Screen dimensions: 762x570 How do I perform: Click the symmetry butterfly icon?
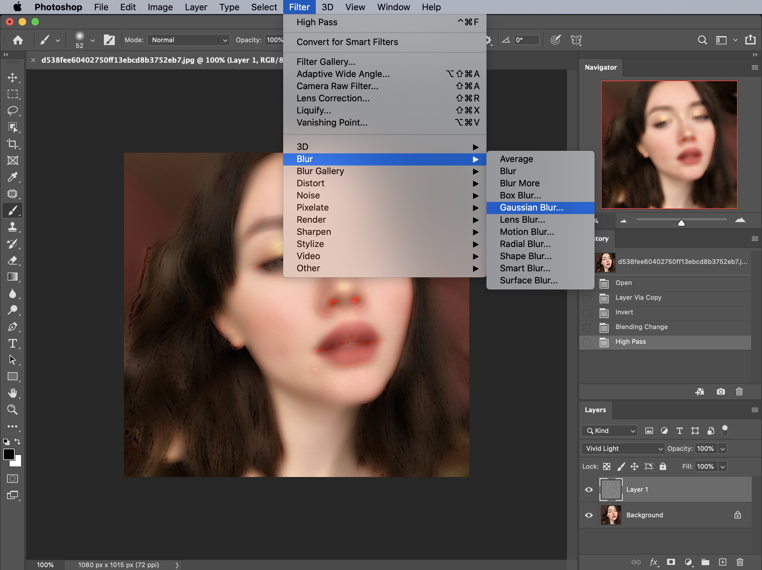tap(576, 40)
